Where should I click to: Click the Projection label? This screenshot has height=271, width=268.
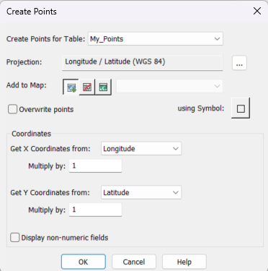click(24, 62)
